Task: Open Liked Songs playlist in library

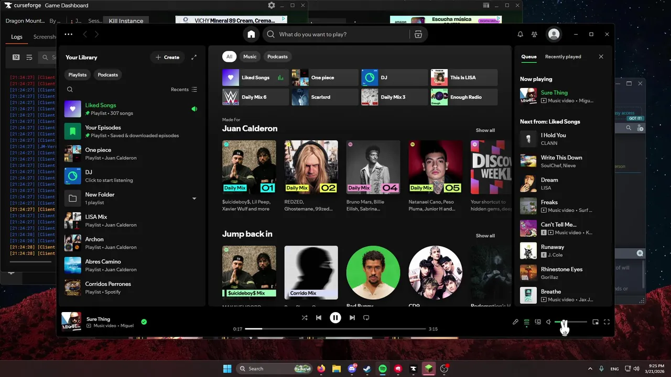Action: point(131,109)
